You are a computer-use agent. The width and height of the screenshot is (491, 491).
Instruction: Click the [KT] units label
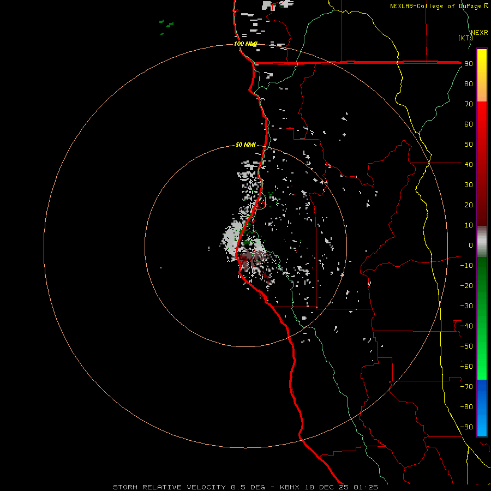click(465, 38)
